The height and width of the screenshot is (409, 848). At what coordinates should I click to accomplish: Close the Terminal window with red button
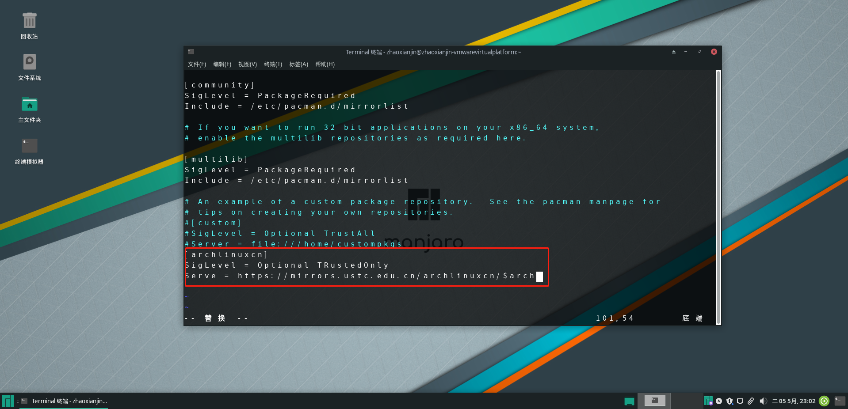[x=714, y=52]
